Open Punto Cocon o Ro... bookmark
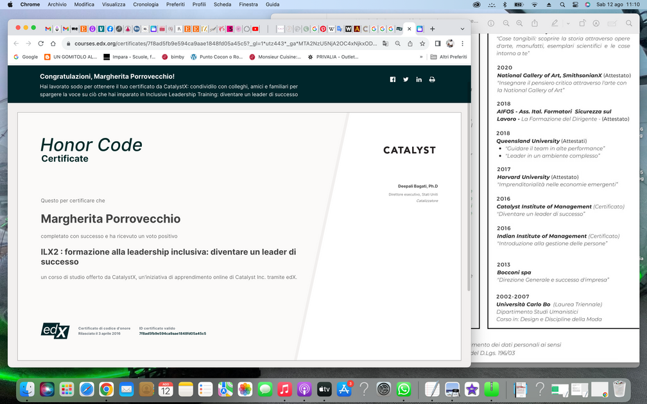 coord(216,57)
